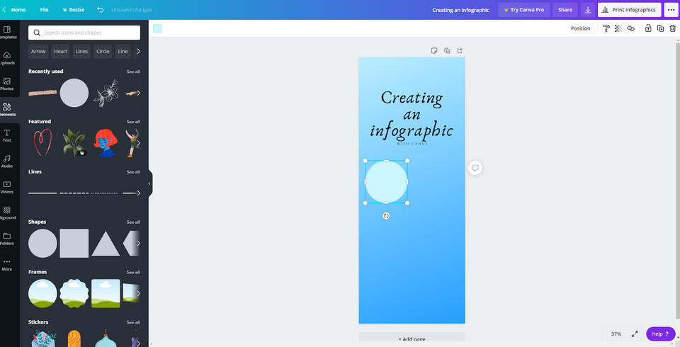Expand Shapes row with right chevron
This screenshot has height=347, width=680.
[138, 244]
